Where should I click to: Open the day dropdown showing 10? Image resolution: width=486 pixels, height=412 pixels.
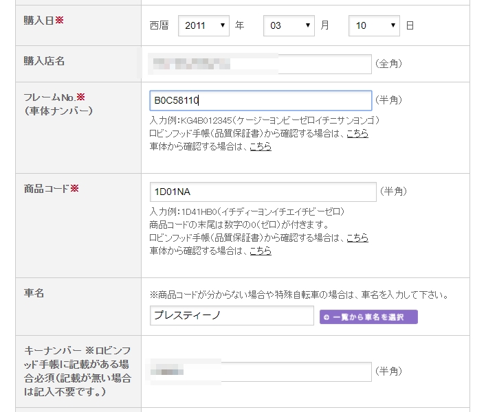tap(374, 25)
